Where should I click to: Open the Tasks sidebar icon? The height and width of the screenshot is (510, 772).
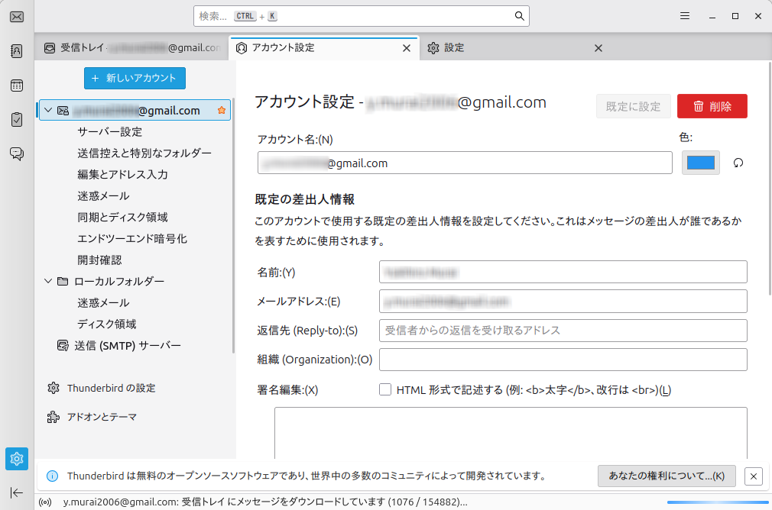(x=16, y=120)
